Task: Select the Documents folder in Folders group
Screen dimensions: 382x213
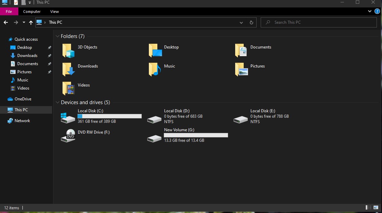Action: tap(254, 50)
